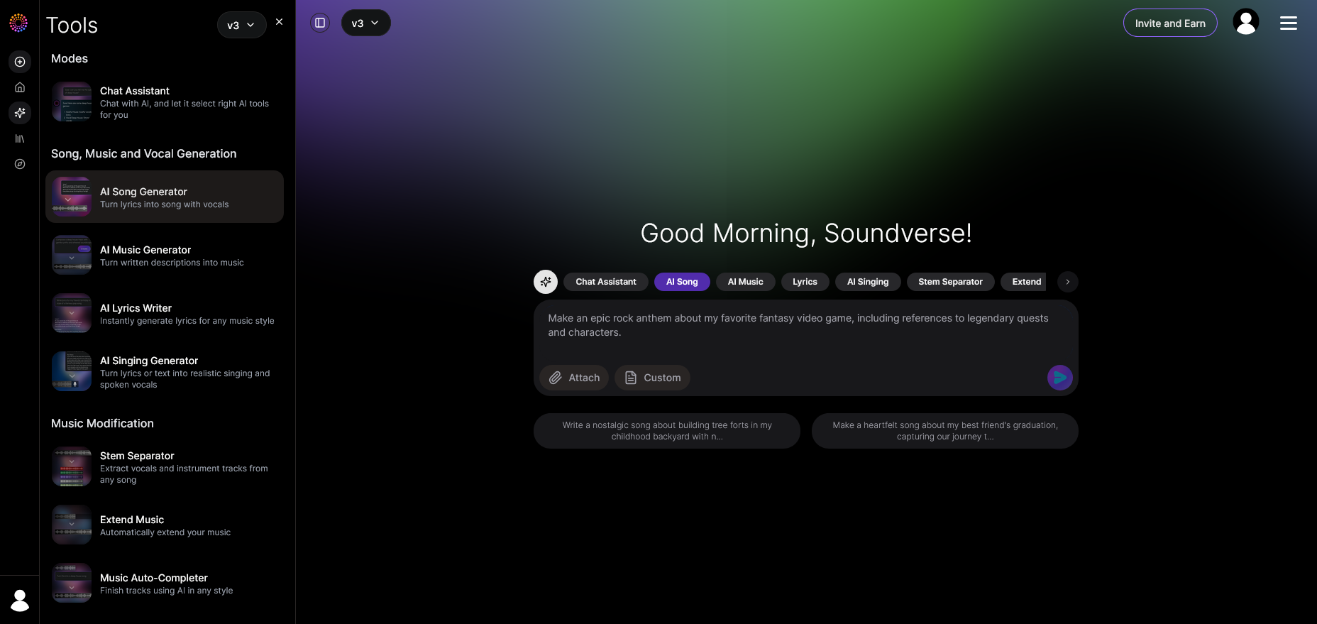Click the 'Song, Music and Vocal Generation' heading

[x=144, y=153]
